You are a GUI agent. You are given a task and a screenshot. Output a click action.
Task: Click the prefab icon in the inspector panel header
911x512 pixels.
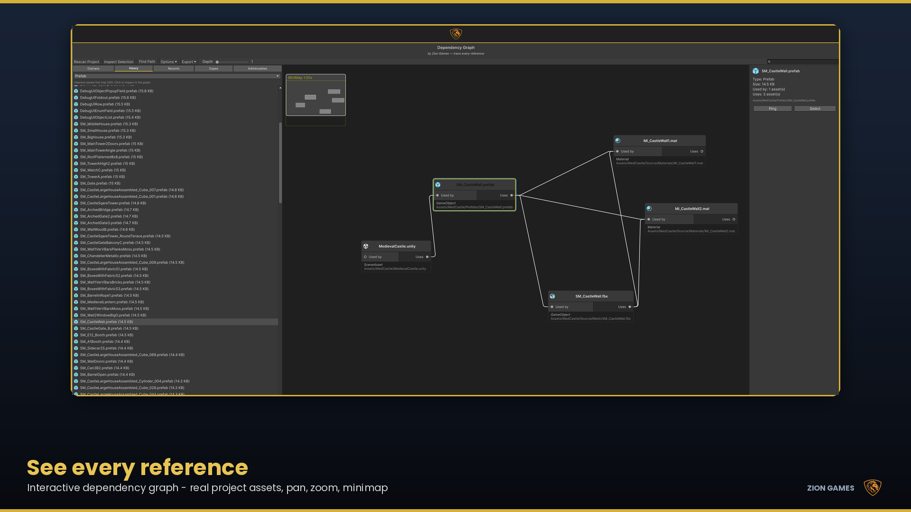756,71
